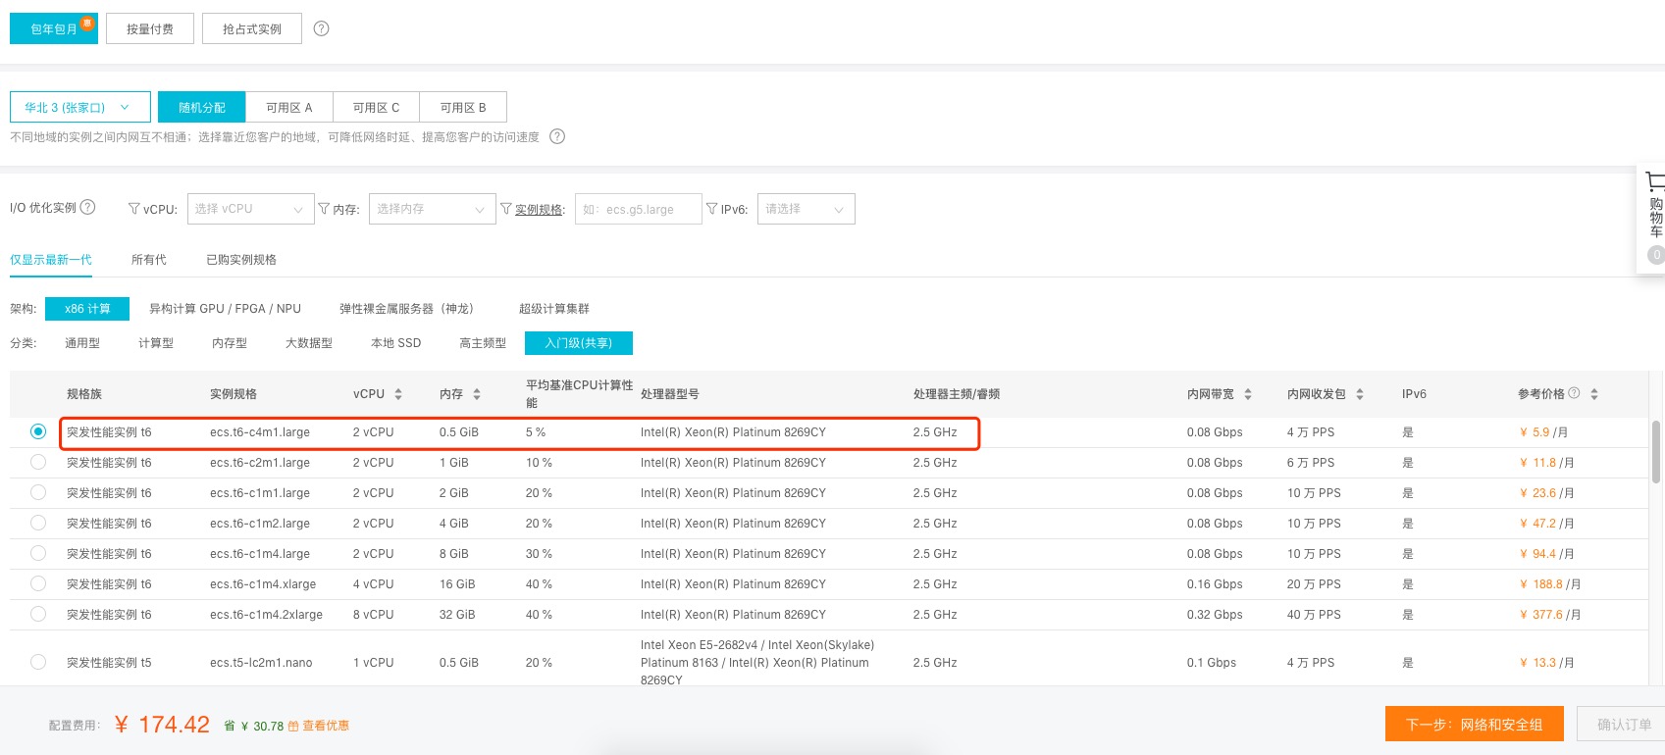Select 可用区 A
This screenshot has width=1665, height=755.
point(289,107)
